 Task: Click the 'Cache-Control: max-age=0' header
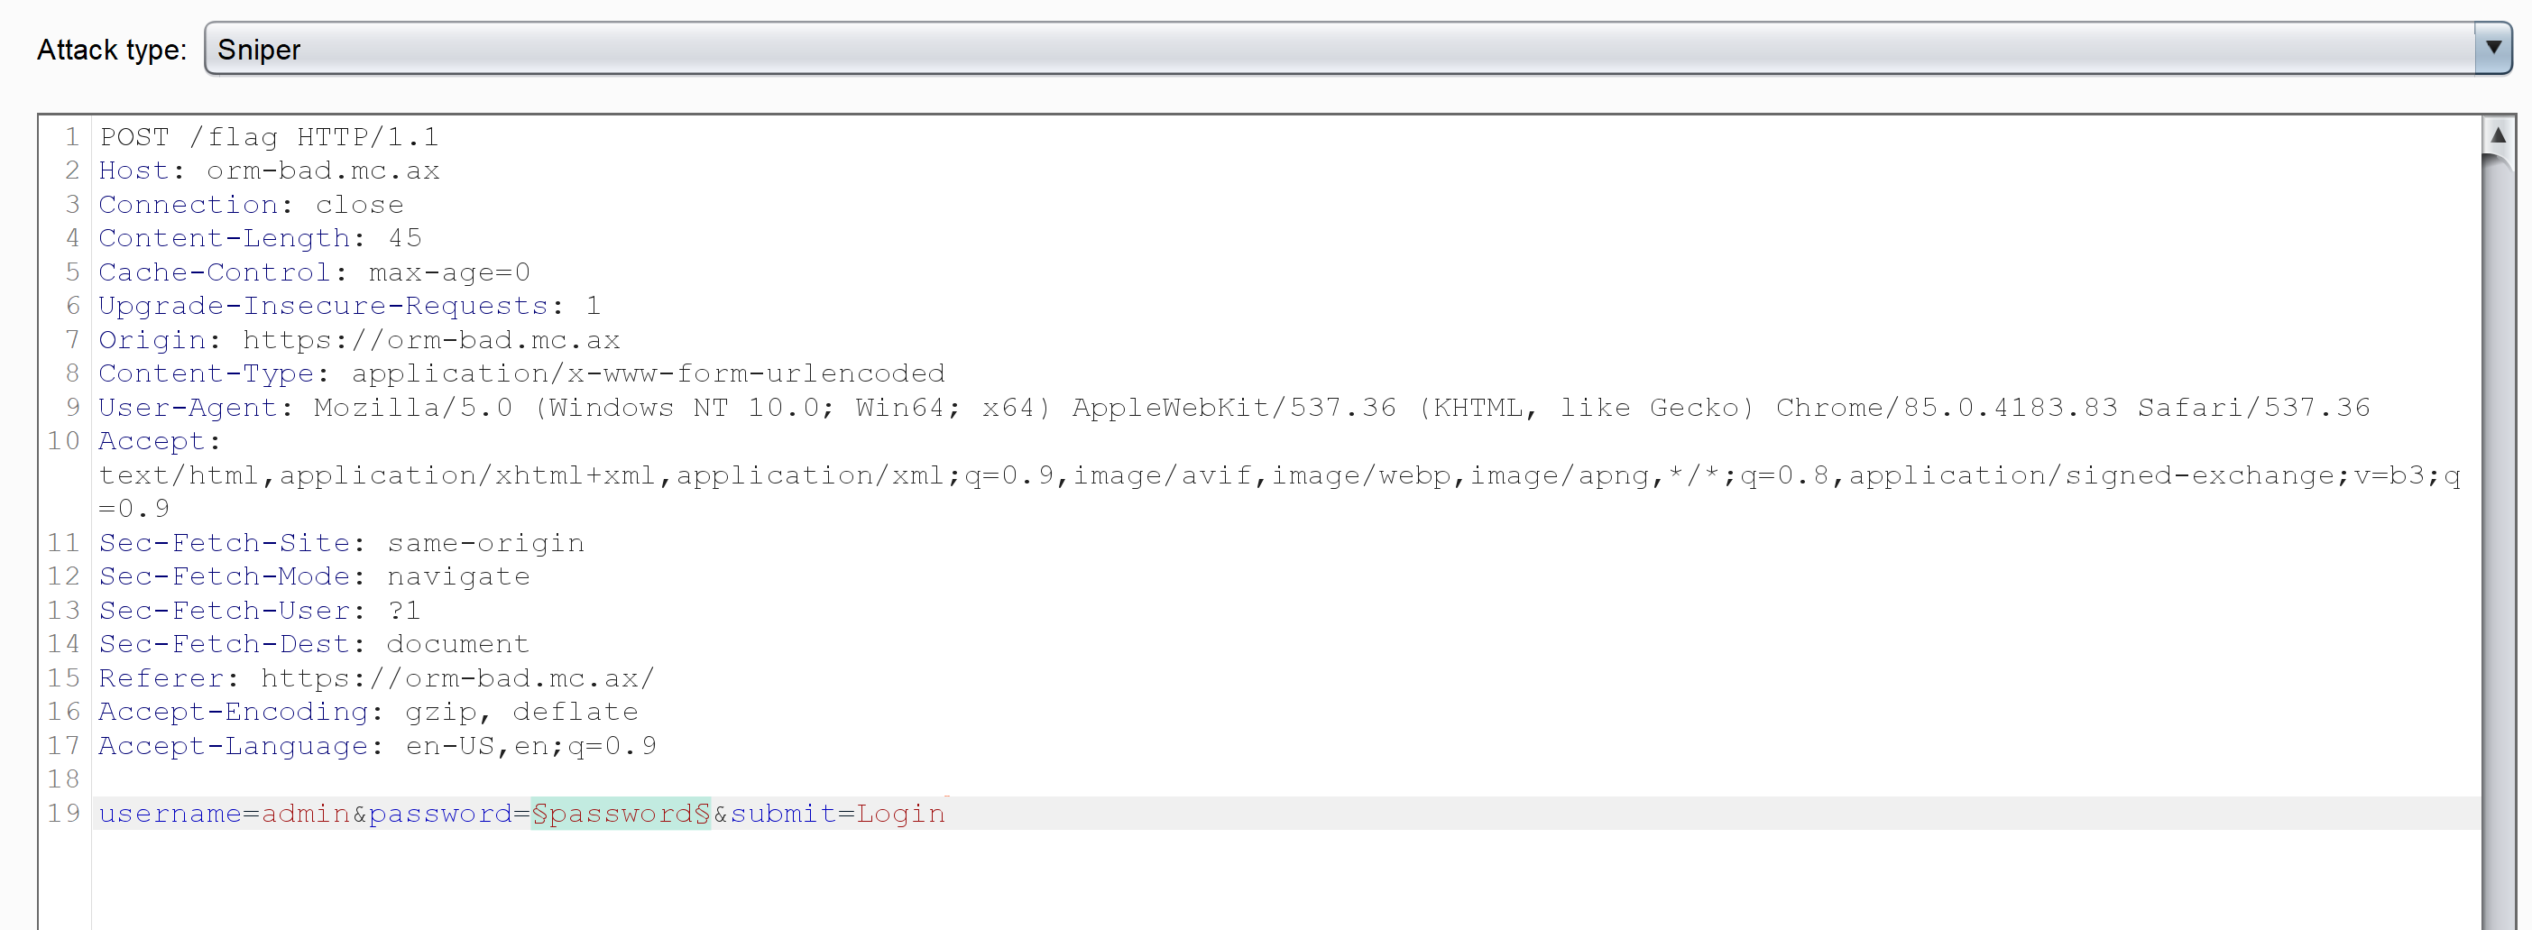tap(315, 272)
